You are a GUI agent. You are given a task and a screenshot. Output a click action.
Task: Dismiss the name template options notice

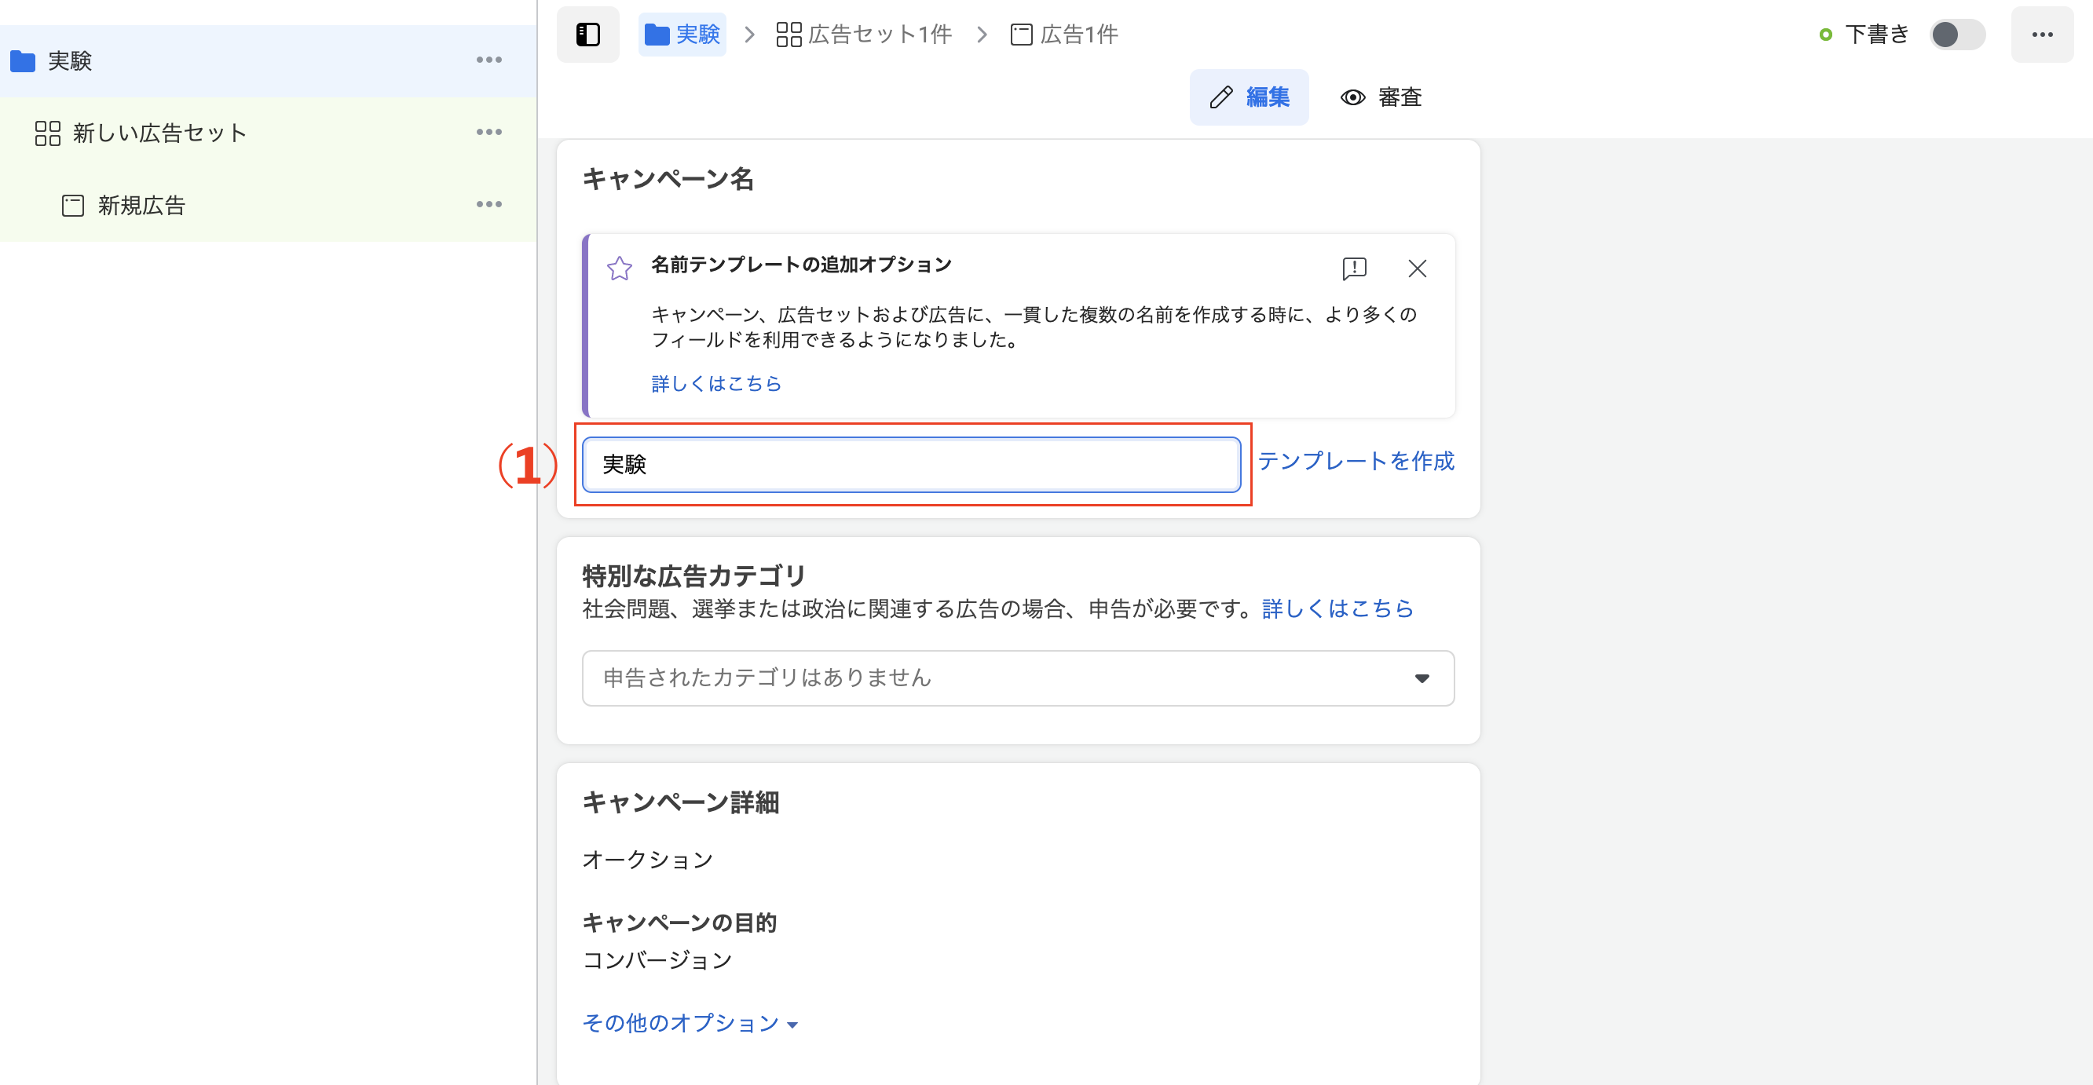pyautogui.click(x=1417, y=268)
